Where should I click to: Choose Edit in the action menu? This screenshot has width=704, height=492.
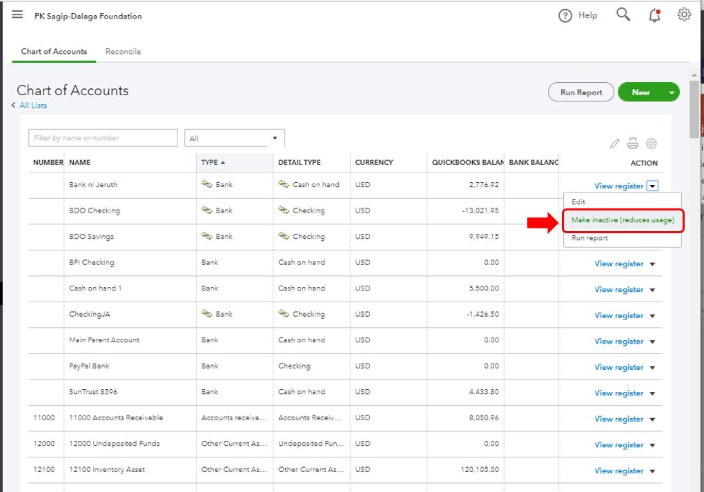coord(623,202)
